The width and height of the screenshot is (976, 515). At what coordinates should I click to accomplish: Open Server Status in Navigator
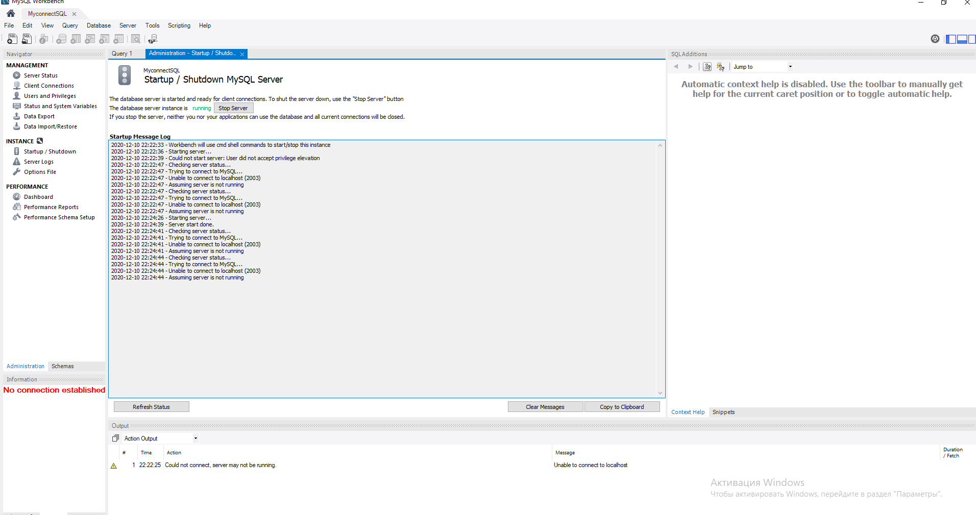[x=40, y=75]
